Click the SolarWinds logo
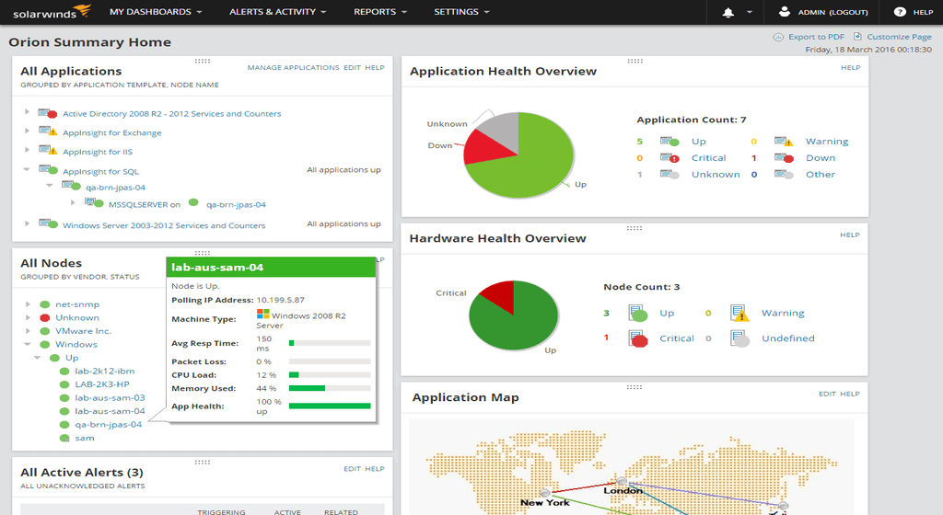This screenshot has height=515, width=943. (52, 12)
